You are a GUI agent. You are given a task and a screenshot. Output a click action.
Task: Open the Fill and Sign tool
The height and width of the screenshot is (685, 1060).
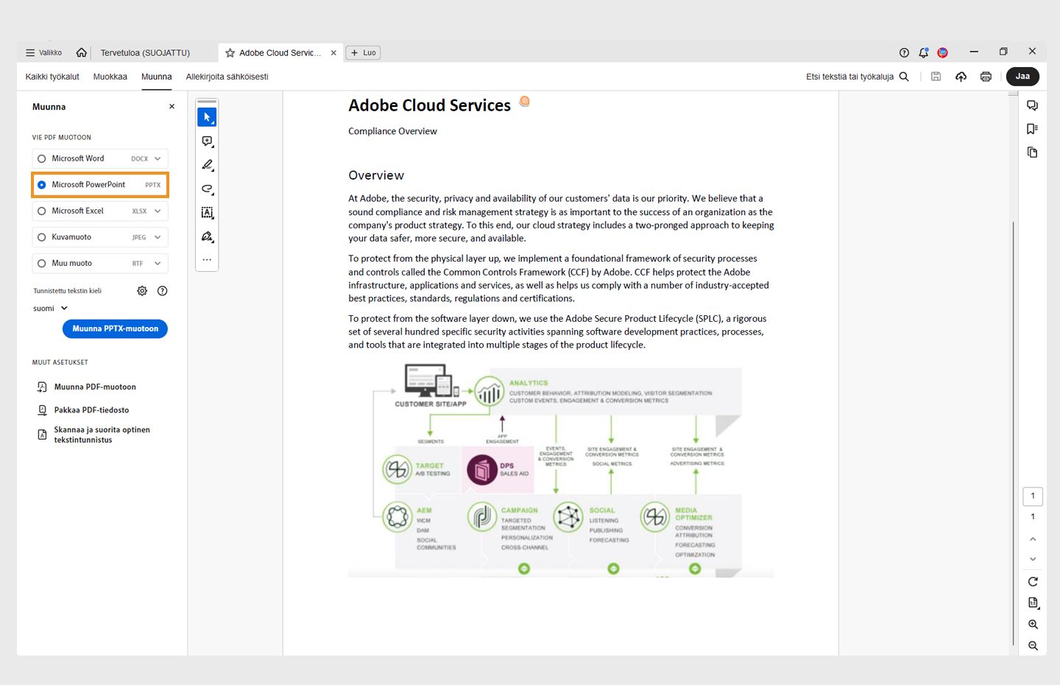point(207,236)
